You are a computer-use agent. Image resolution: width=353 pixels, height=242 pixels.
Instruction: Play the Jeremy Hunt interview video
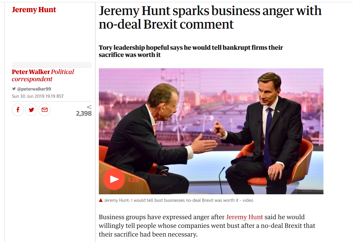coord(114,179)
